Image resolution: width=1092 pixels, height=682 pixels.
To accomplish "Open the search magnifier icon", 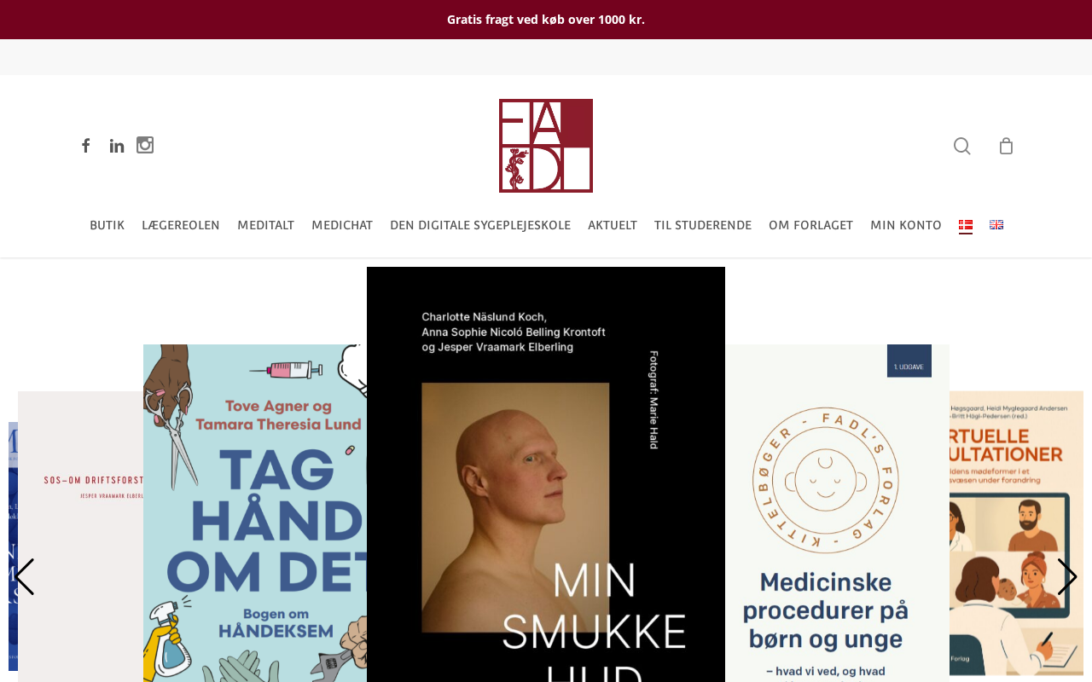I will point(962,146).
